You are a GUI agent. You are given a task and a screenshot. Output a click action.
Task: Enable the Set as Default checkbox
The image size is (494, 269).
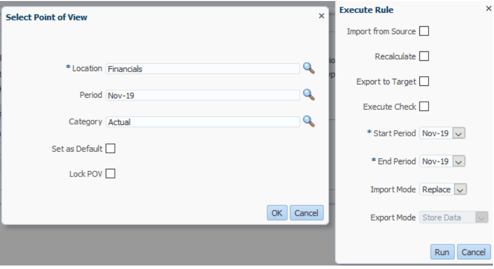(x=110, y=149)
